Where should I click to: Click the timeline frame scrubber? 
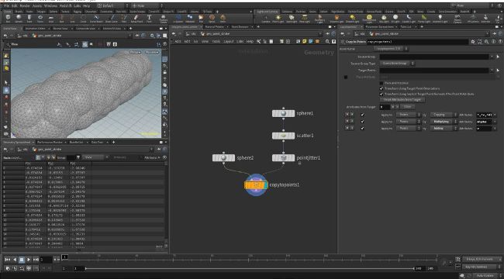[x=64, y=257]
